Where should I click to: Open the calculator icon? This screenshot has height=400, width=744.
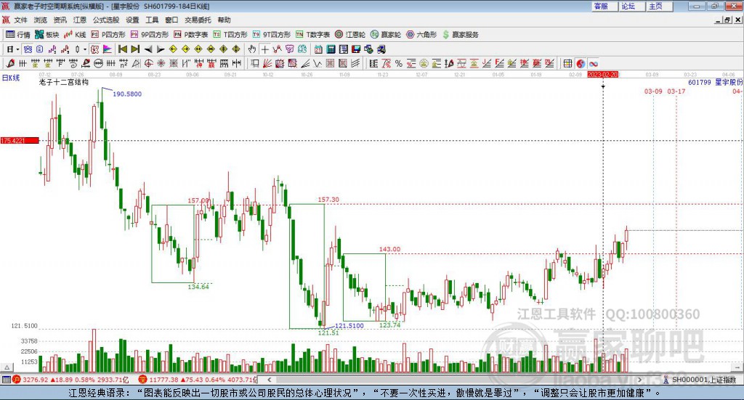(331, 49)
